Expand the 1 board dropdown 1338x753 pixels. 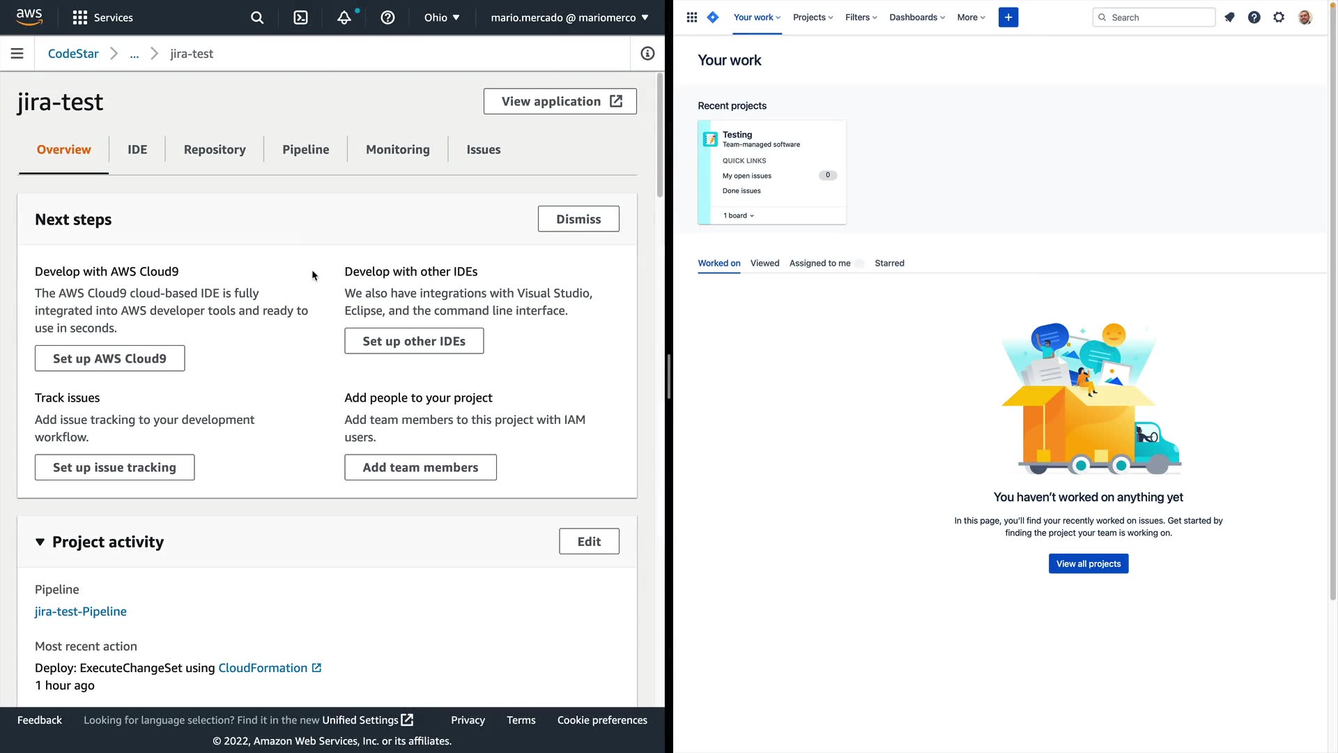pos(739,215)
